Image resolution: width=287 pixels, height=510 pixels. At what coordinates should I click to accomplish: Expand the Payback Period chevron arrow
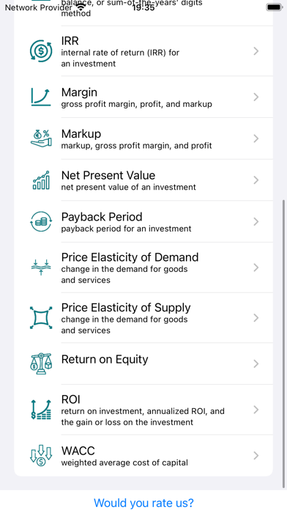tap(256, 221)
